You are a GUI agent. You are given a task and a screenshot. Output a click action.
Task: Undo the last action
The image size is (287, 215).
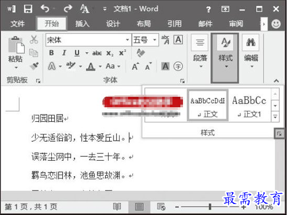45,8
